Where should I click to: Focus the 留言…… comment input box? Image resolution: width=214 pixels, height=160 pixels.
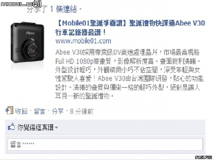105,145
